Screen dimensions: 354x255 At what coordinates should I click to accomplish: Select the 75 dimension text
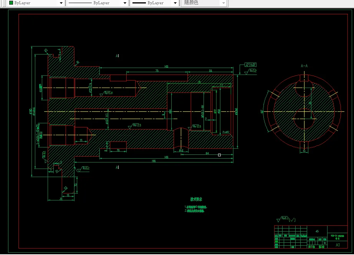click(157, 71)
